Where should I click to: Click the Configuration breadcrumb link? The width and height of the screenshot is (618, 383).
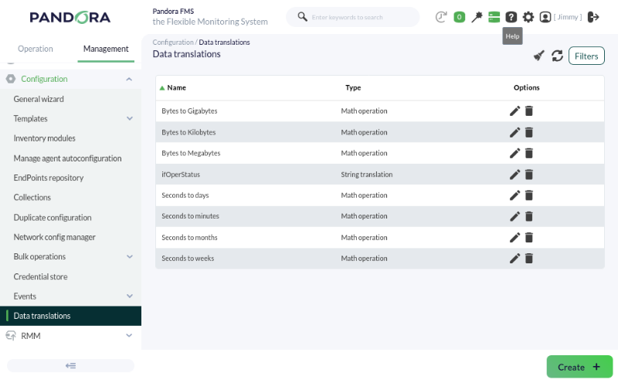[172, 42]
